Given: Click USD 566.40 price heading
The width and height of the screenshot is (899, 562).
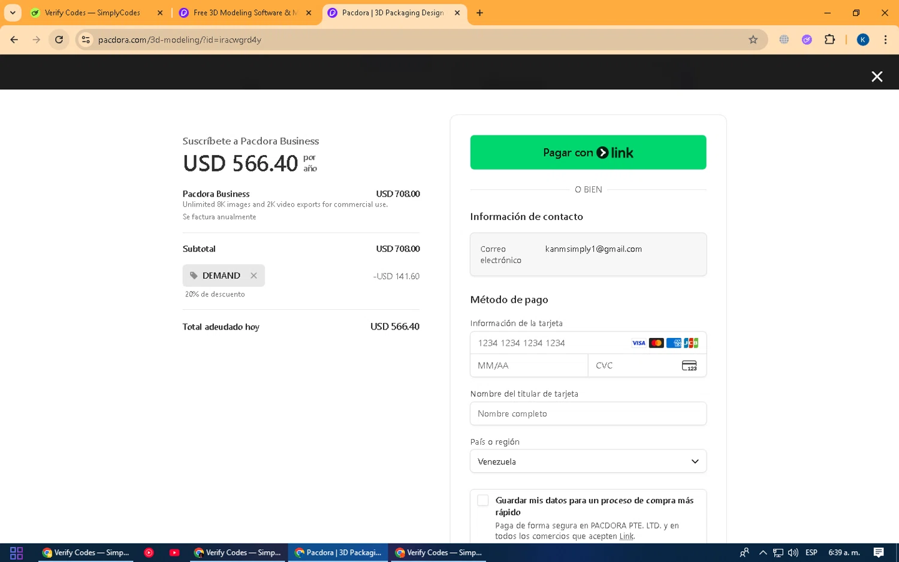Looking at the screenshot, I should coord(240,163).
